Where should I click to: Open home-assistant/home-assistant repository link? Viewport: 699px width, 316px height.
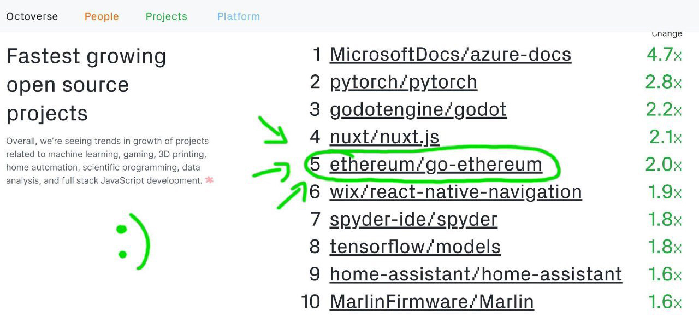(x=476, y=274)
